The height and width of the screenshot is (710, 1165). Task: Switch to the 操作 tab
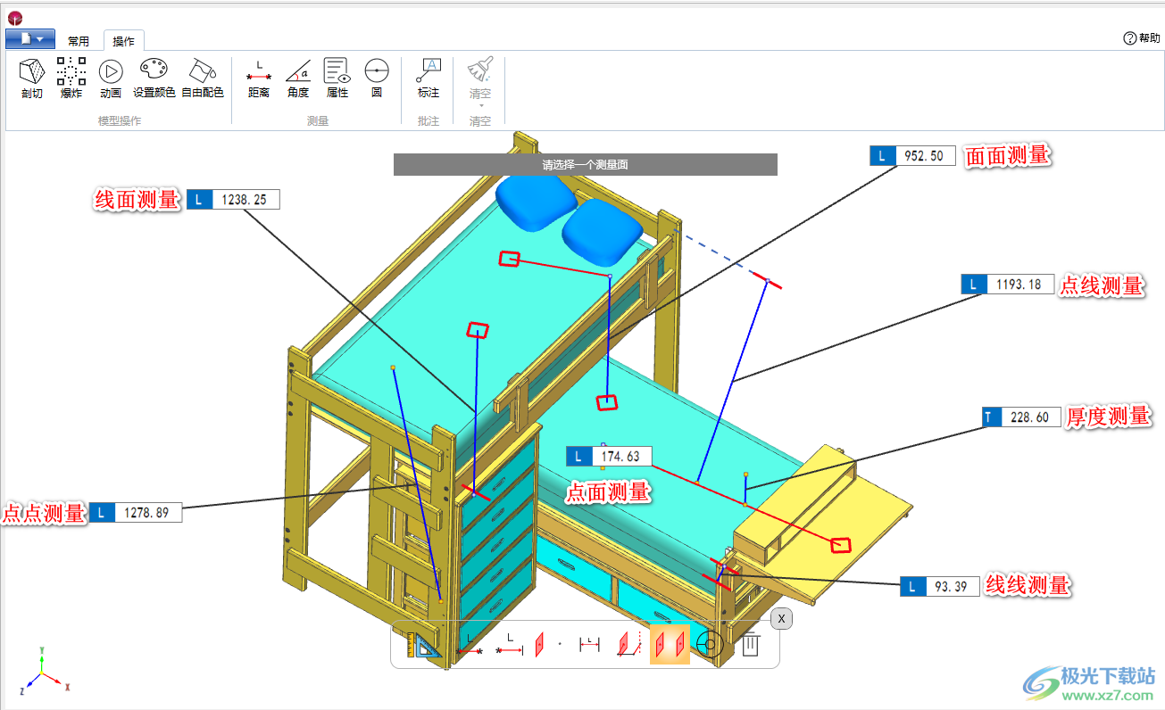[124, 41]
